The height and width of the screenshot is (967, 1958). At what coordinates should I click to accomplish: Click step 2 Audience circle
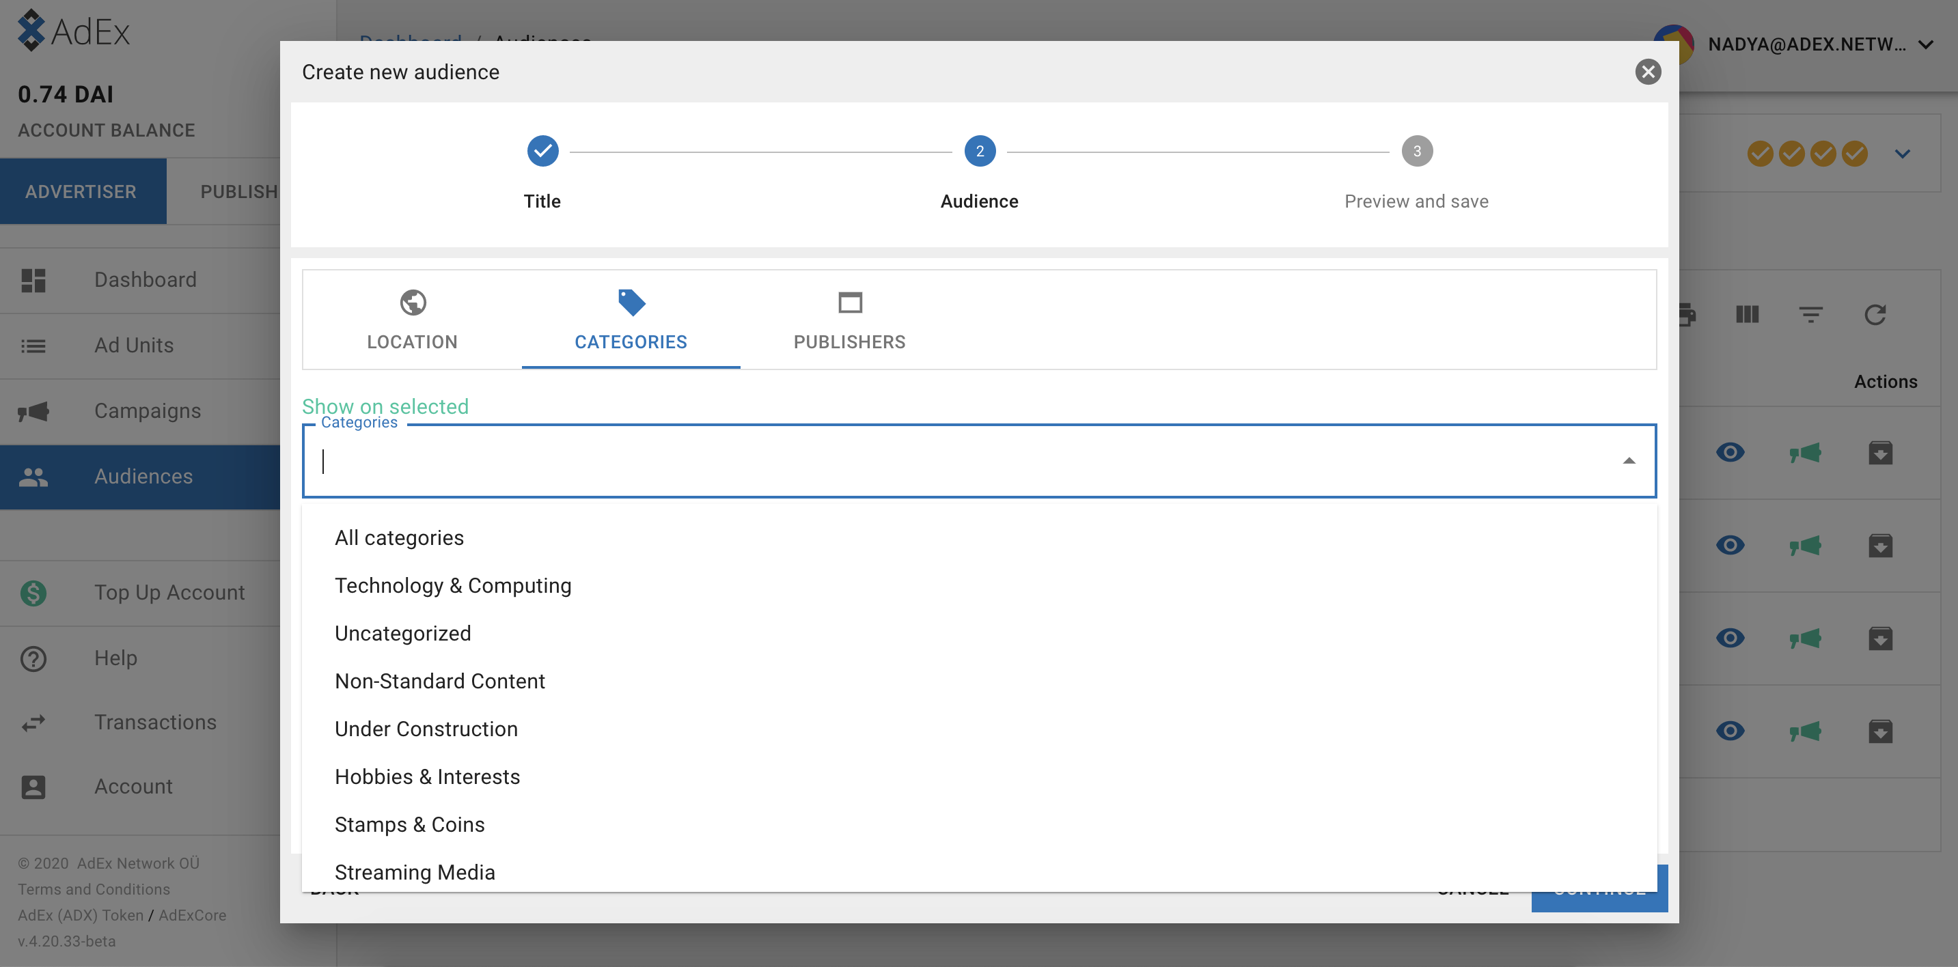pos(980,151)
